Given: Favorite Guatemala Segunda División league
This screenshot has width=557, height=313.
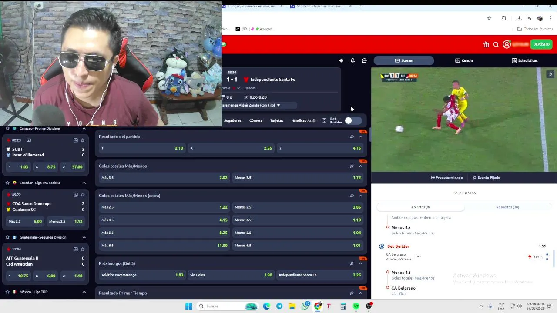Looking at the screenshot, I should pos(7,237).
